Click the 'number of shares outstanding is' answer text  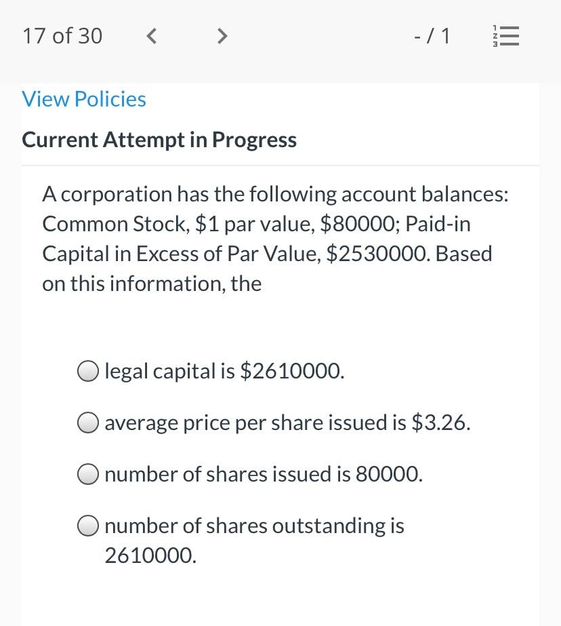click(x=254, y=526)
